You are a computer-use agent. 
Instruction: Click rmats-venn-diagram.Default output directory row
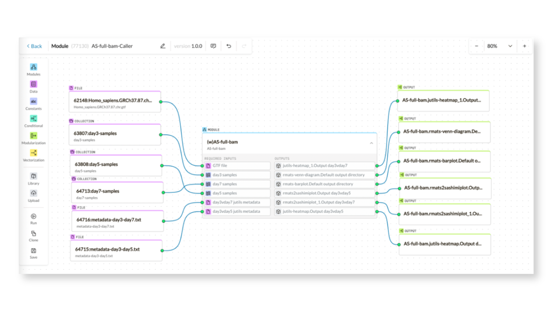click(325, 175)
